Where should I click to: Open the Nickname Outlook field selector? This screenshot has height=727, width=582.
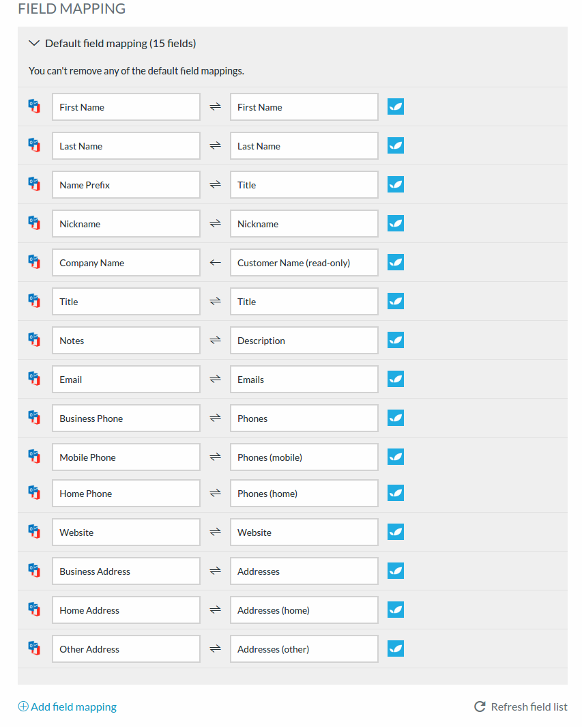[126, 223]
